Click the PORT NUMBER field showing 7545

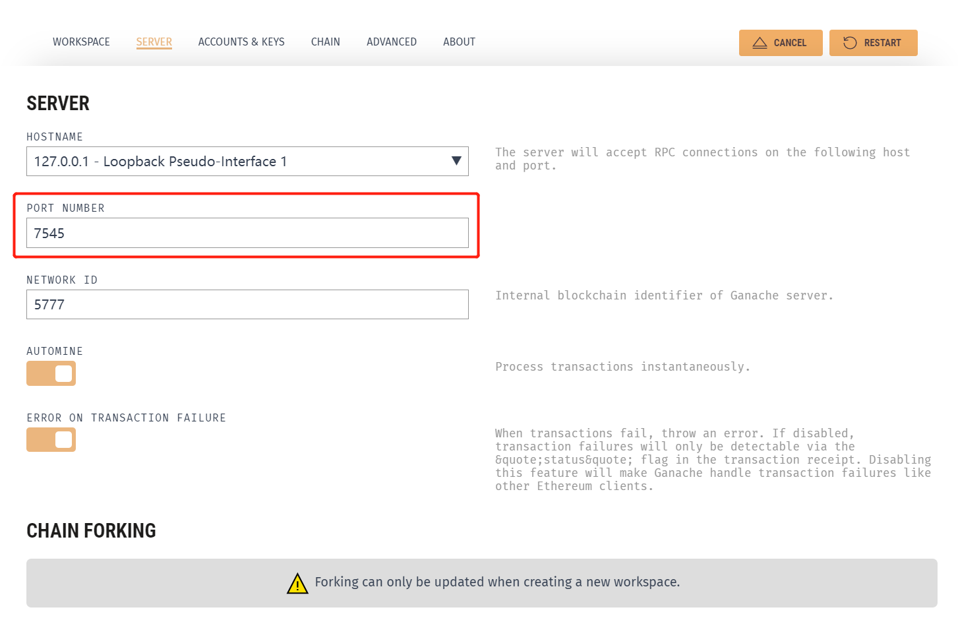tap(247, 233)
